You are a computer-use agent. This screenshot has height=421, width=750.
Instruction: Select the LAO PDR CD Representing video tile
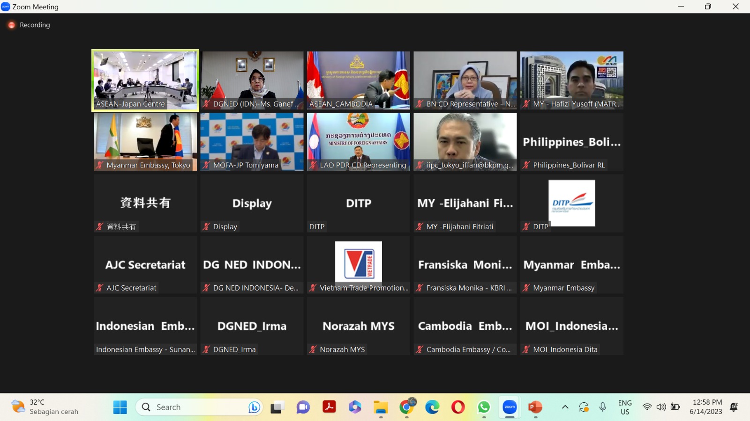(x=359, y=142)
